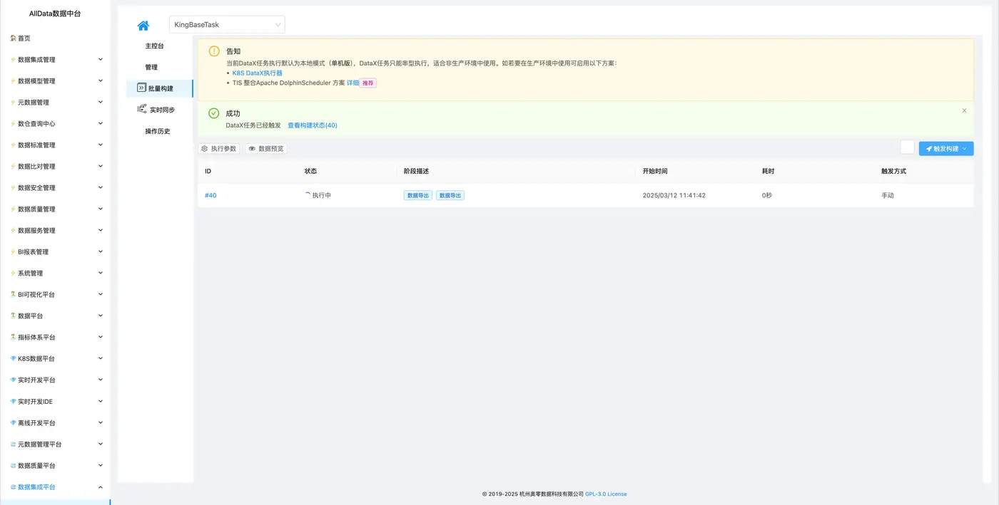Open the GPL-3.0 License link
Viewport: 999px width, 505px height.
click(x=606, y=494)
